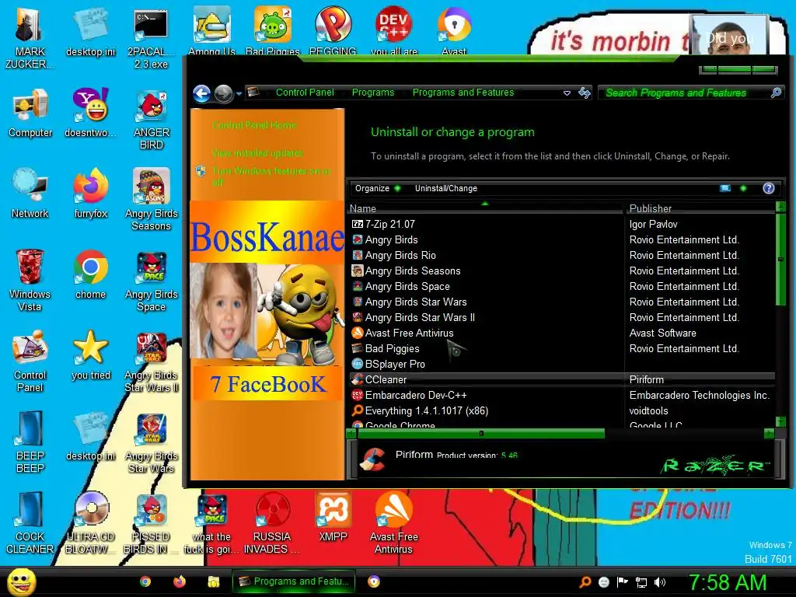Open the RUSSIA INVADES desktop shortcut
The height and width of the screenshot is (597, 796).
[272, 523]
